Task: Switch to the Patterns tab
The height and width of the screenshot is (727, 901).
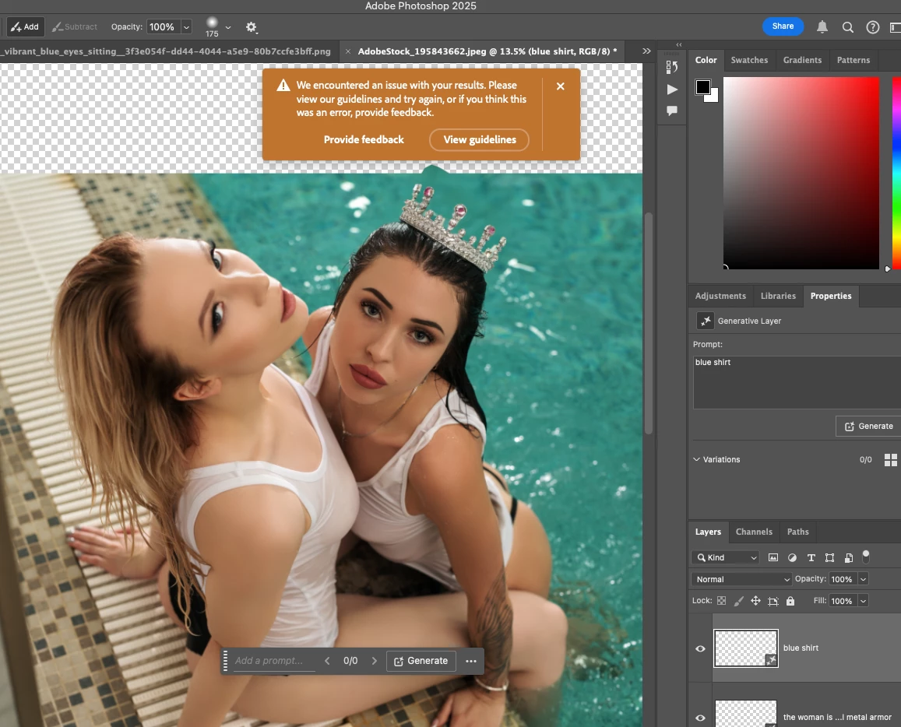Action: [853, 60]
